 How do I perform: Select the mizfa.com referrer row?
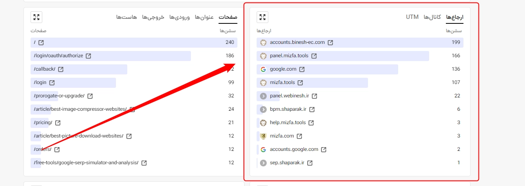[x=360, y=136]
